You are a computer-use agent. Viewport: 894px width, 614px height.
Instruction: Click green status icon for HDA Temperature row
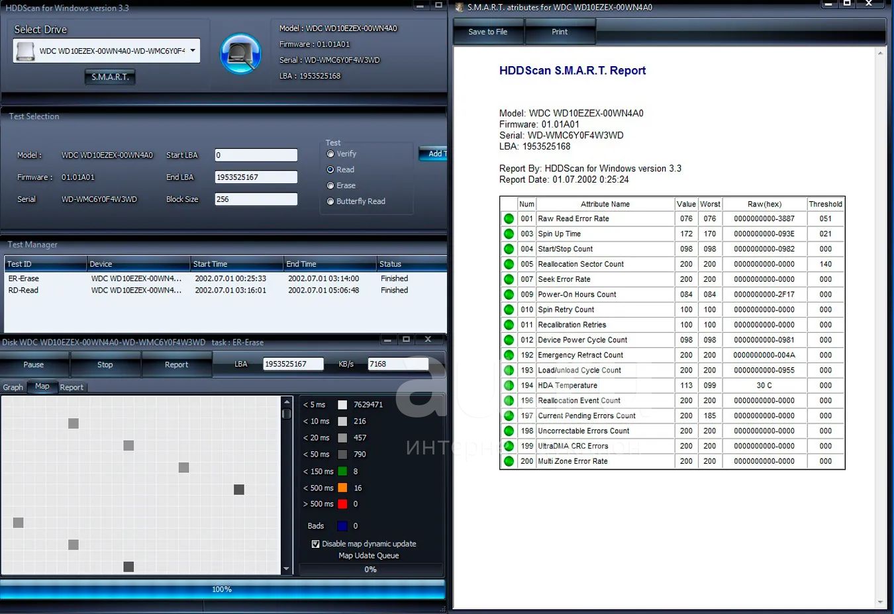click(509, 386)
